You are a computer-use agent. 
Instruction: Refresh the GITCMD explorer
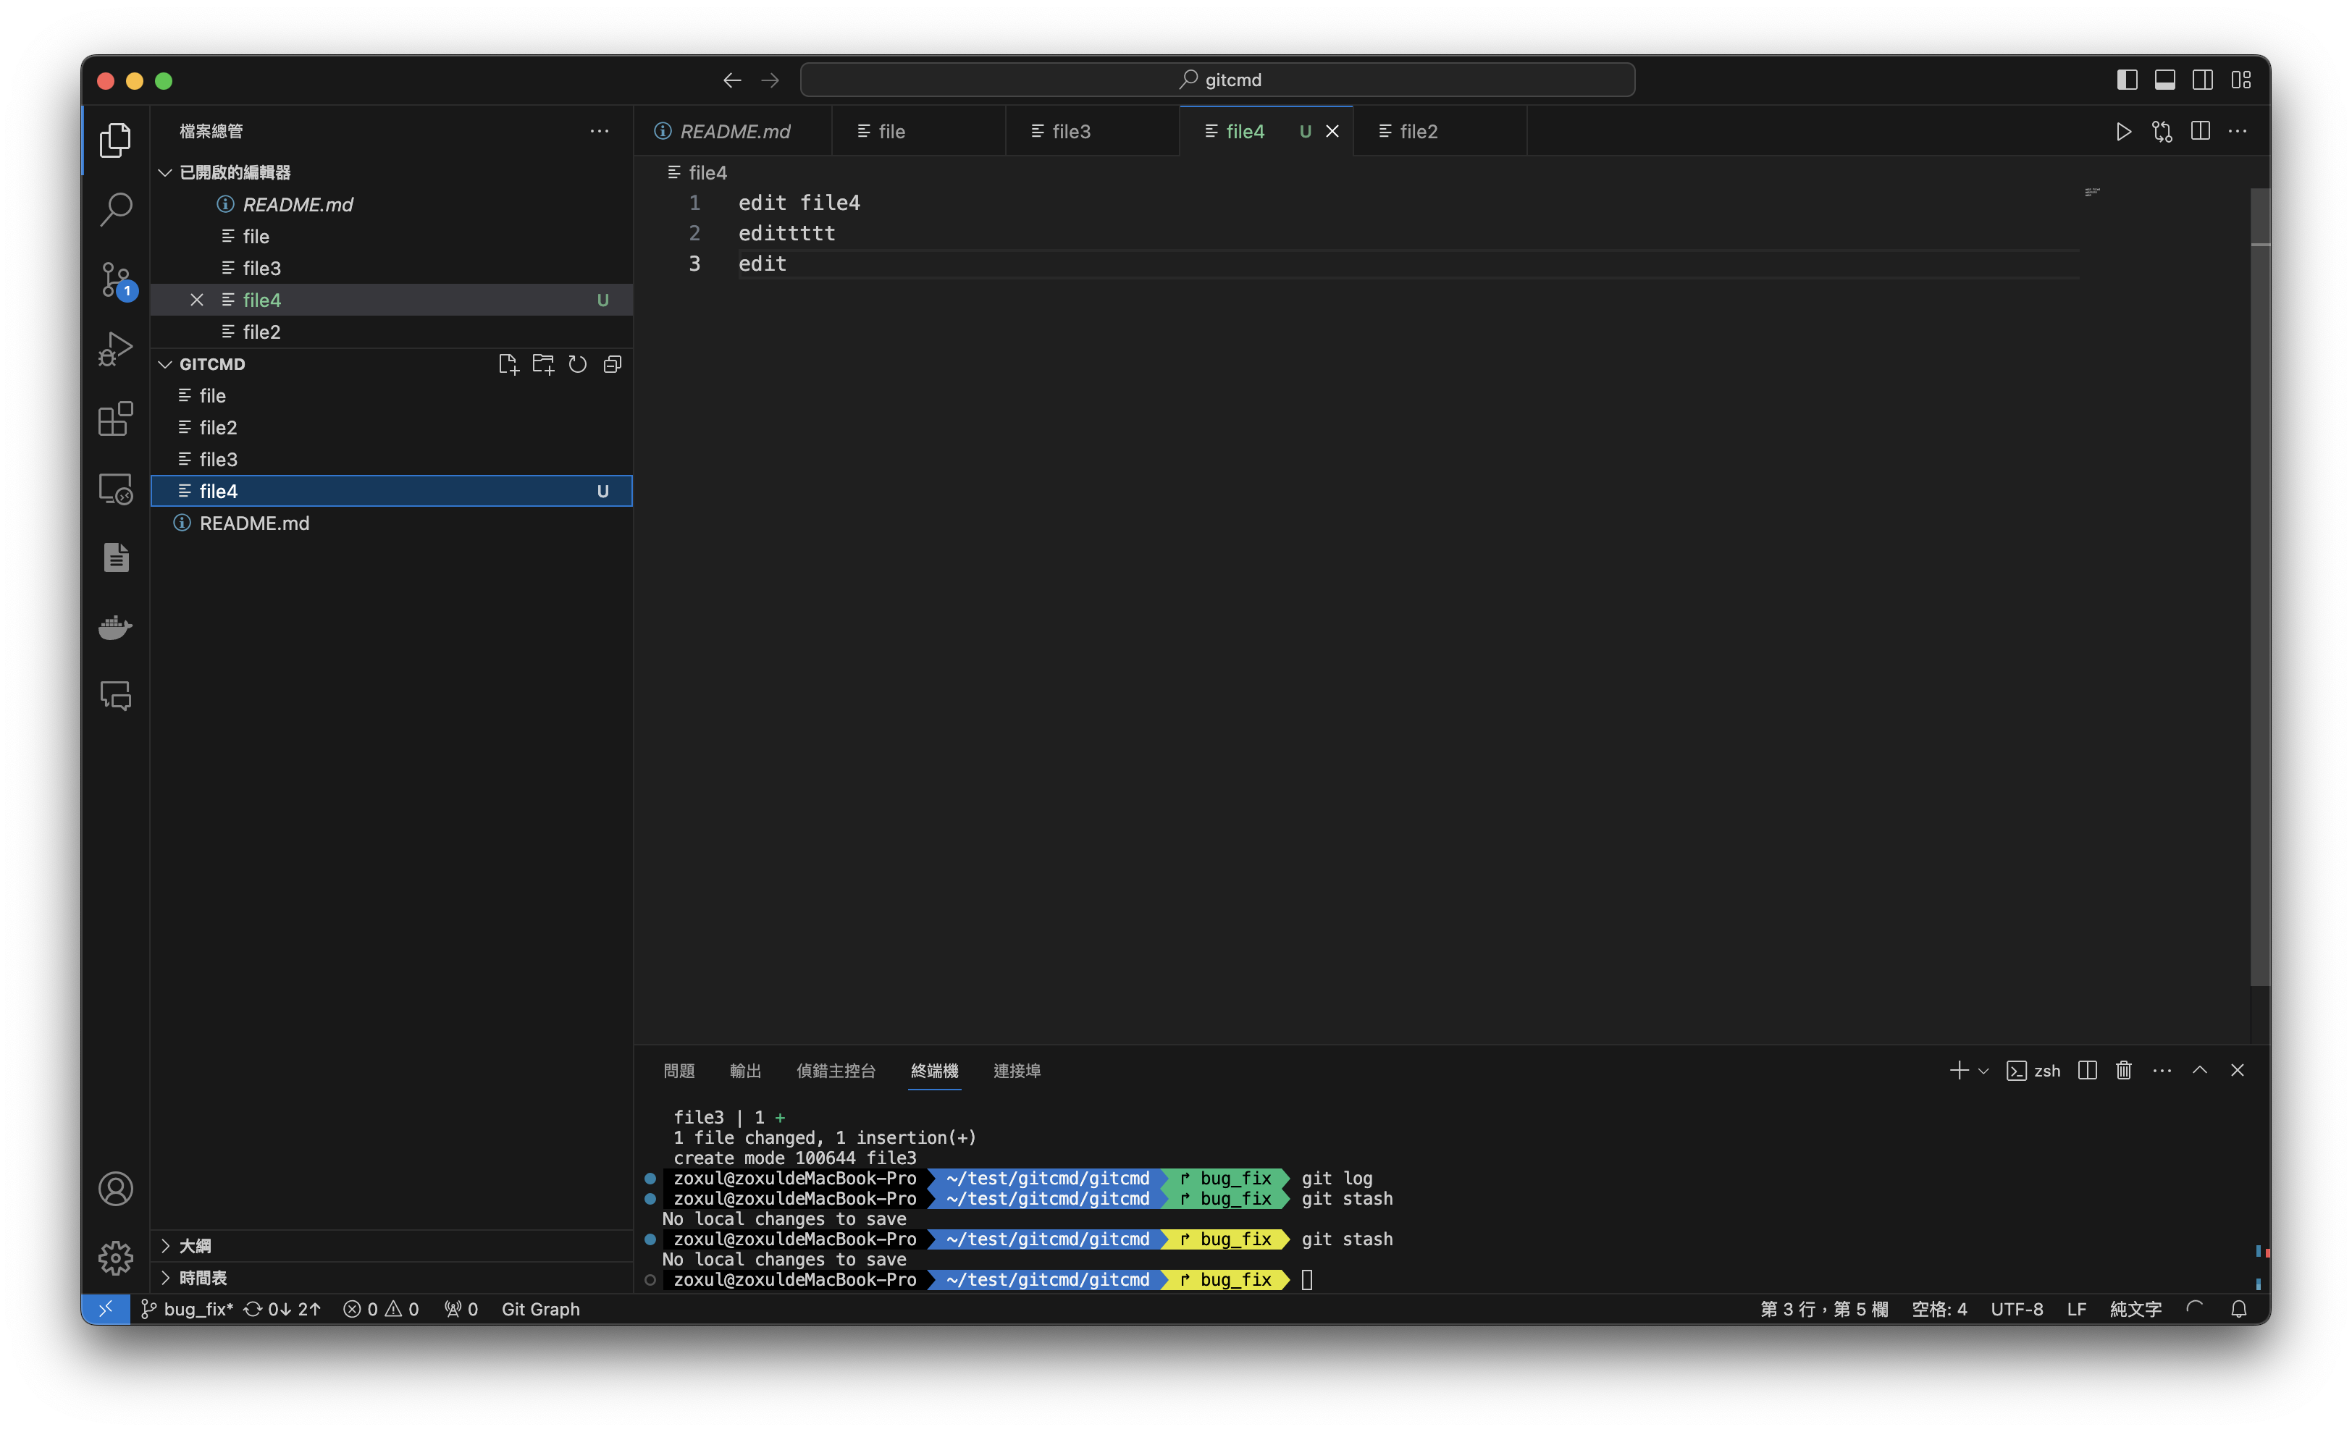(x=578, y=364)
